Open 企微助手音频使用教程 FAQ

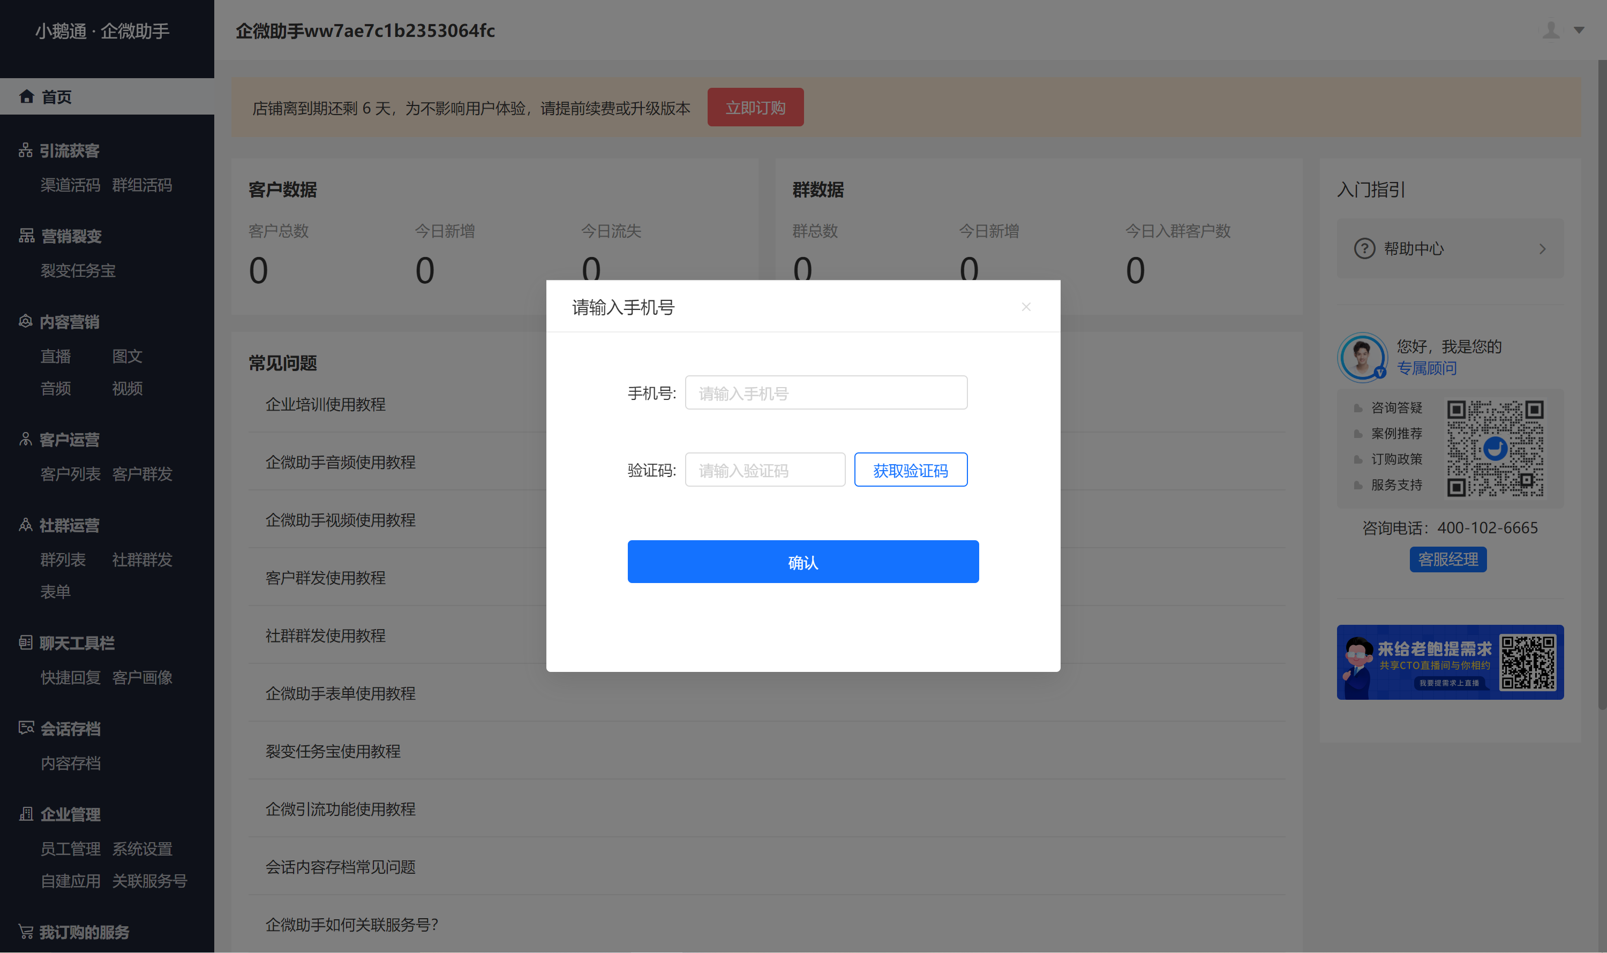341,463
